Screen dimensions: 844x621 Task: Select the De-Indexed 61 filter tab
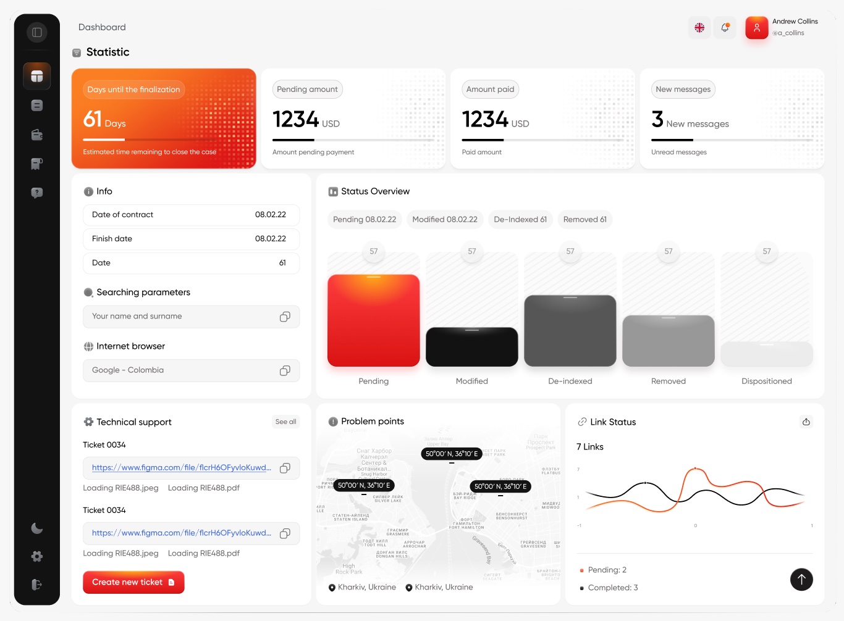tap(520, 220)
